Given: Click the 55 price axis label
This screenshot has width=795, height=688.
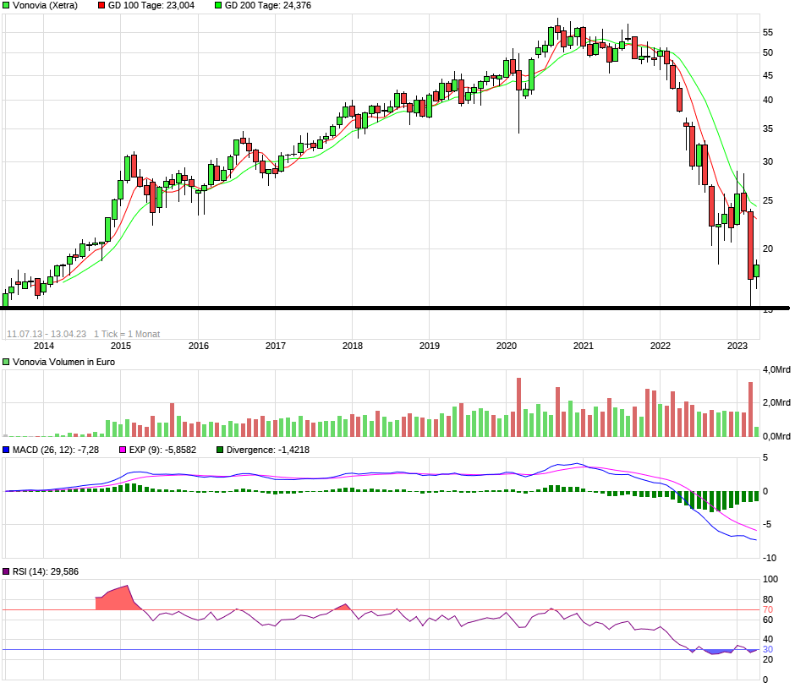Looking at the screenshot, I should (x=768, y=32).
